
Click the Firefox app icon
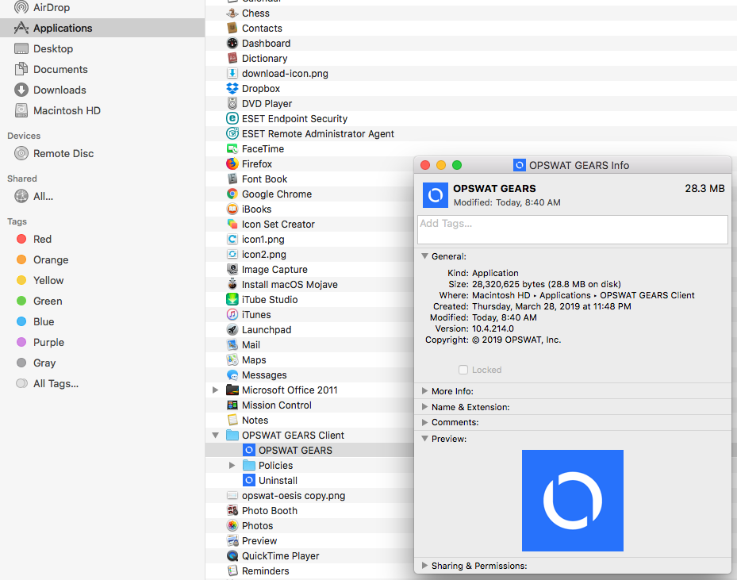(232, 163)
